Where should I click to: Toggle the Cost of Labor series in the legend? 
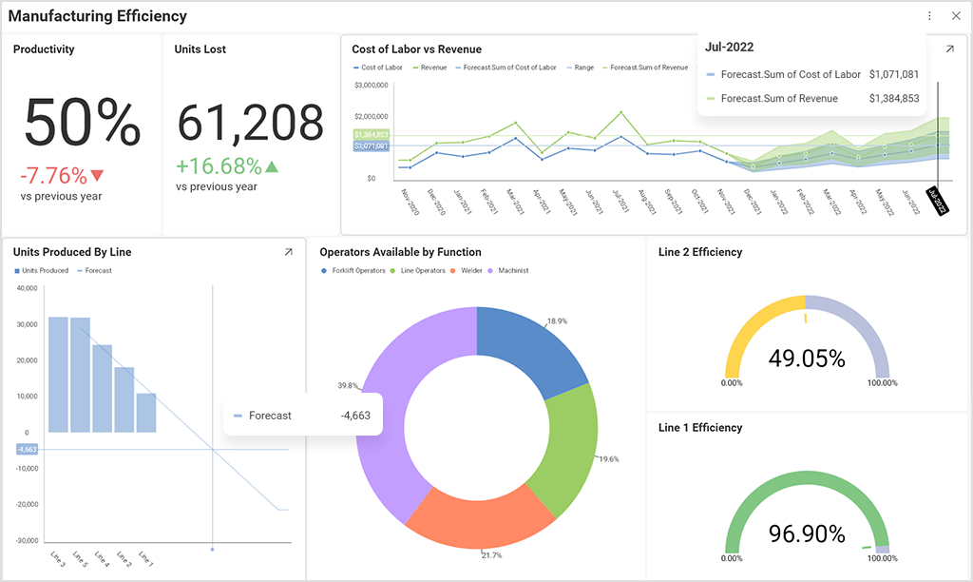358,68
